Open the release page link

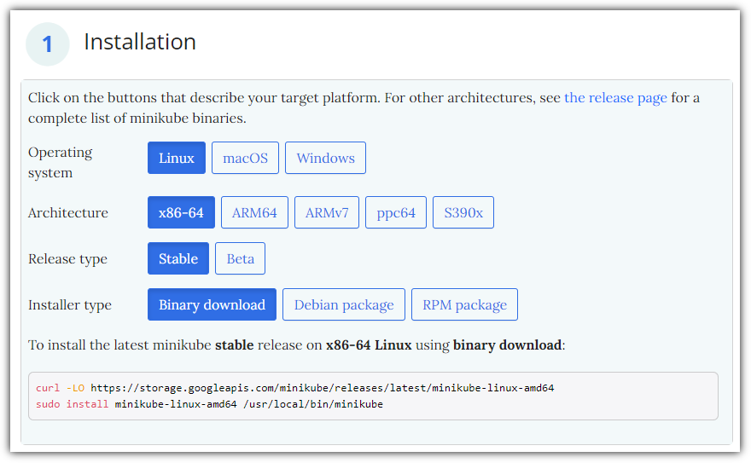tap(615, 97)
